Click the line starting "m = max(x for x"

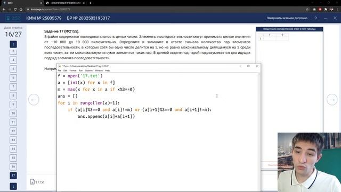click(x=96, y=89)
